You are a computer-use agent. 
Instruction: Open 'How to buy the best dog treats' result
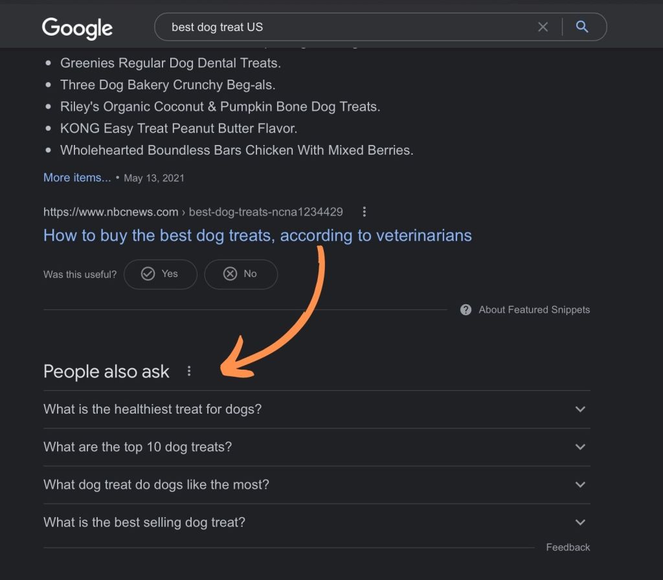(258, 236)
